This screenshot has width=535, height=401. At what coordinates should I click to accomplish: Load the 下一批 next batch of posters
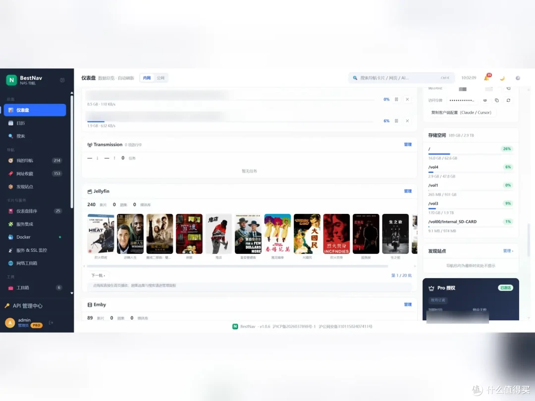pos(98,276)
